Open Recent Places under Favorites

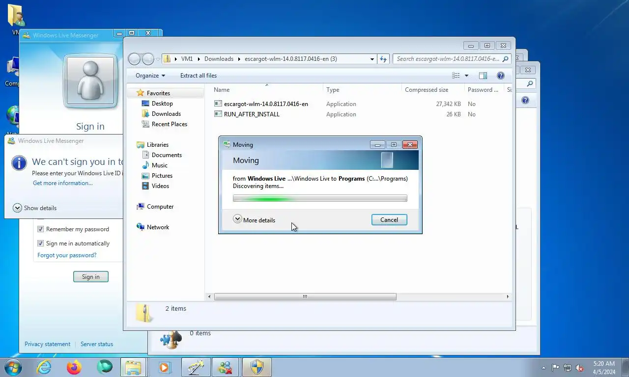pyautogui.click(x=170, y=124)
